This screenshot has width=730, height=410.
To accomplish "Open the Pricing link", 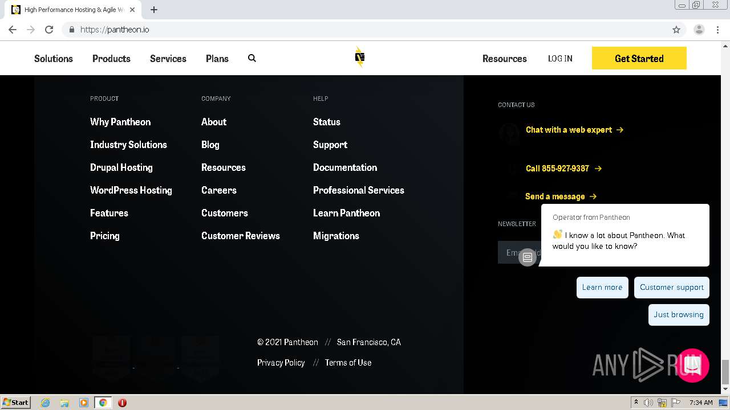I will (105, 236).
